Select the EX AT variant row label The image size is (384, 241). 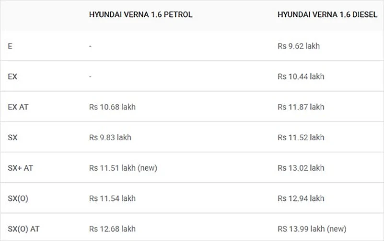(18, 107)
